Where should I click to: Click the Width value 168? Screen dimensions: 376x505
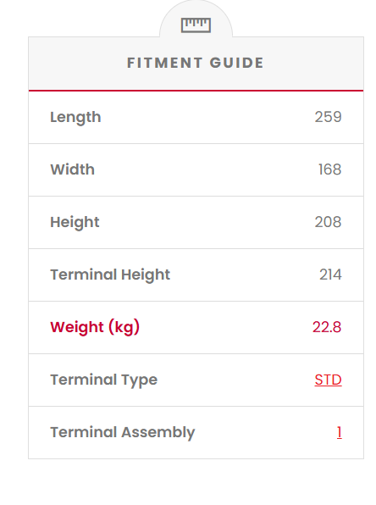(x=329, y=169)
